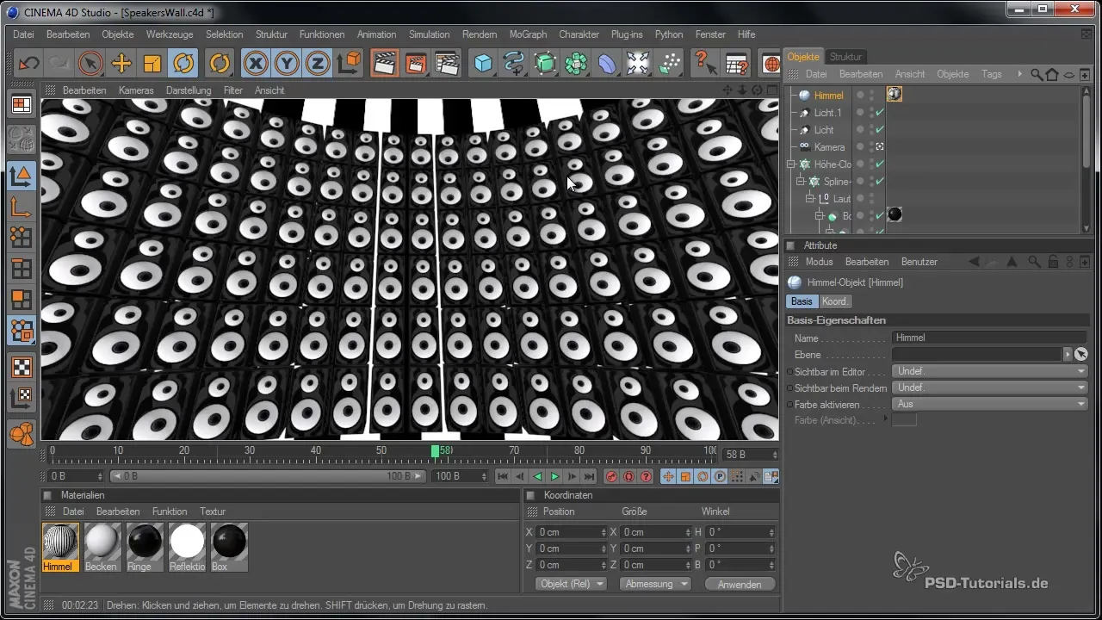Viewport: 1102px width, 620px height.
Task: Jump to the animation start
Action: pyautogui.click(x=504, y=476)
